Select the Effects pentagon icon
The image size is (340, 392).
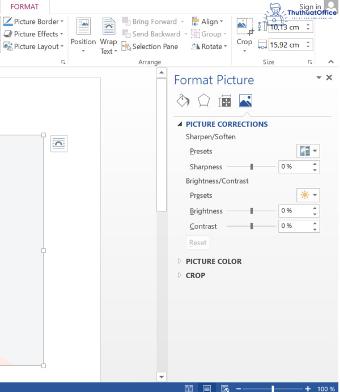pyautogui.click(x=203, y=101)
